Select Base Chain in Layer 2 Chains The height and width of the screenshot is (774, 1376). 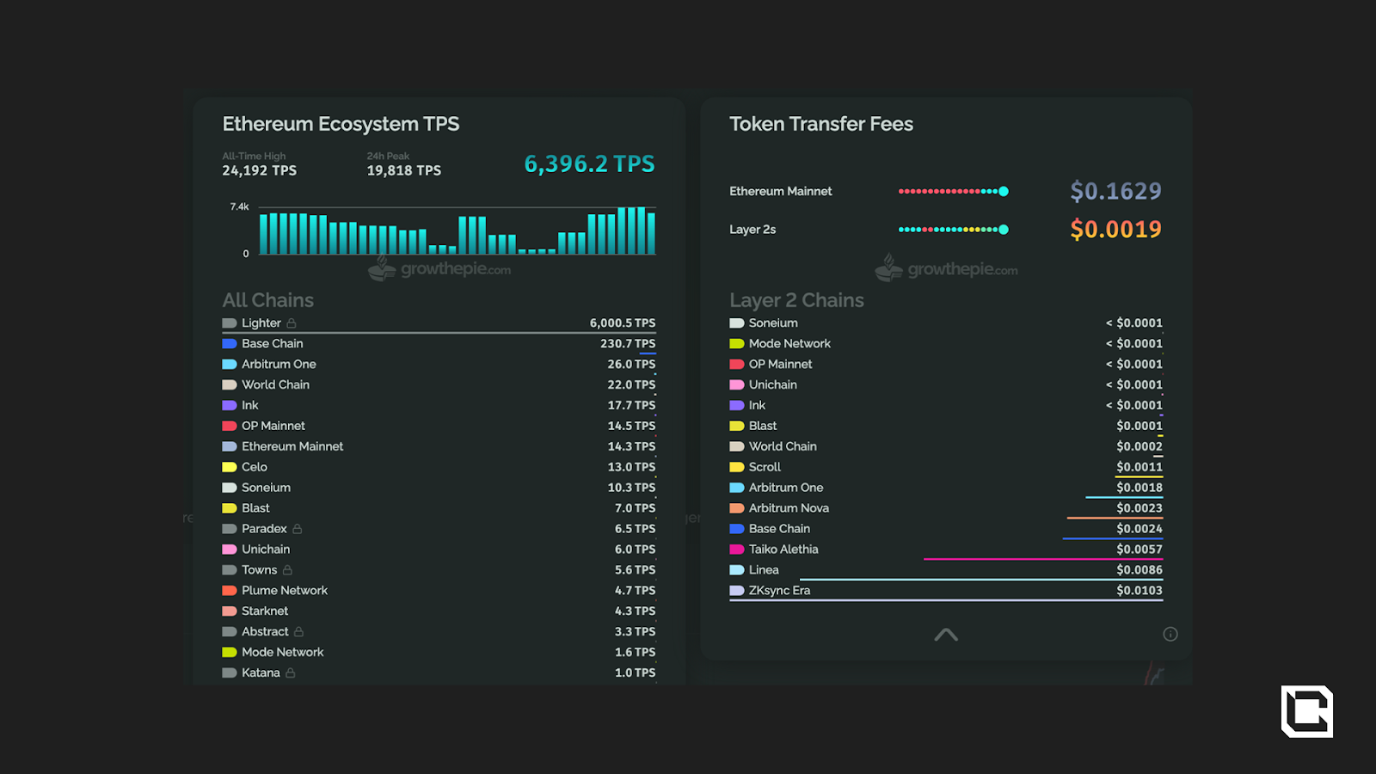click(x=946, y=529)
